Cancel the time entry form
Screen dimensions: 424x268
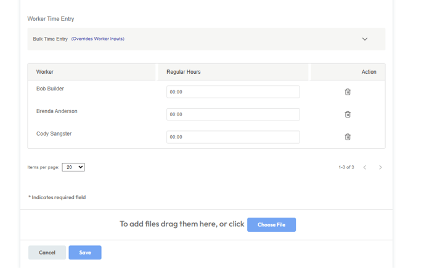click(47, 253)
